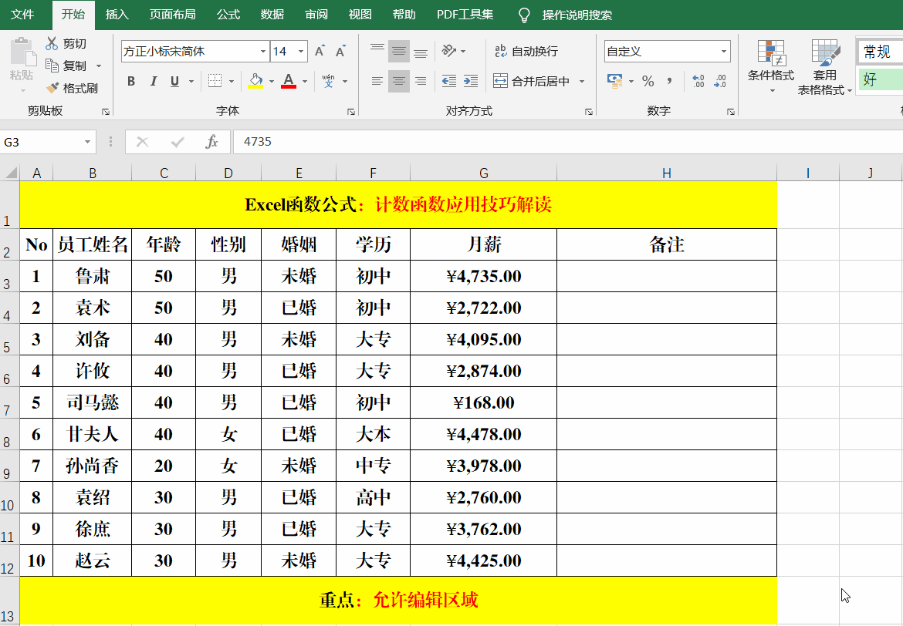Apply bold formatting with the B icon
Screen dimensions: 903x626
click(x=130, y=80)
